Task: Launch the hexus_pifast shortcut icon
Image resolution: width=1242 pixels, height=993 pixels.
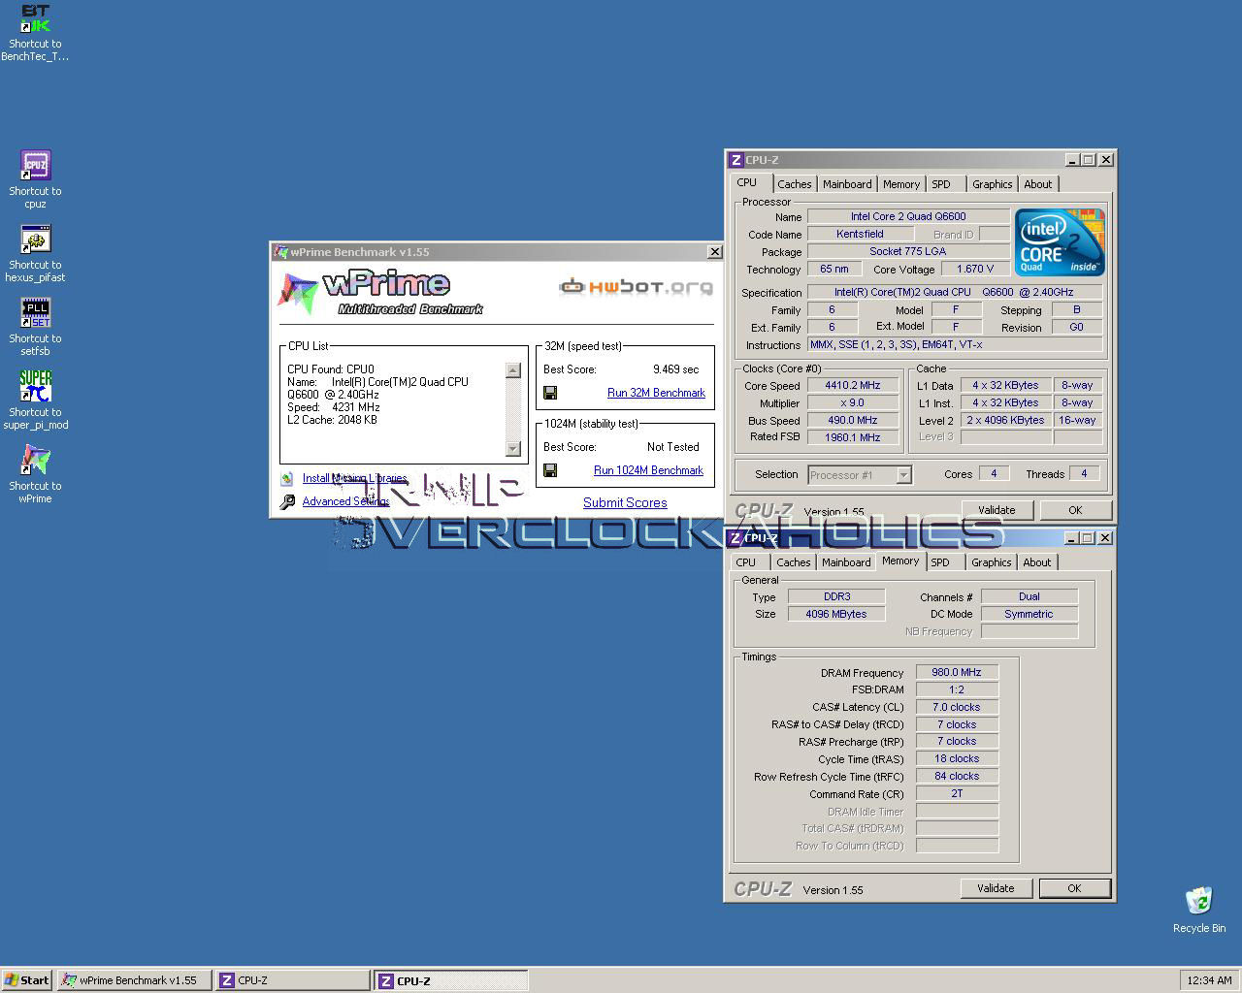Action: pos(35,240)
